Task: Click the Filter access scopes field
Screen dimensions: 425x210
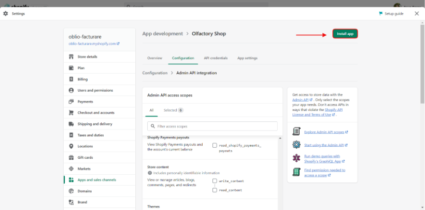Action: point(212,126)
